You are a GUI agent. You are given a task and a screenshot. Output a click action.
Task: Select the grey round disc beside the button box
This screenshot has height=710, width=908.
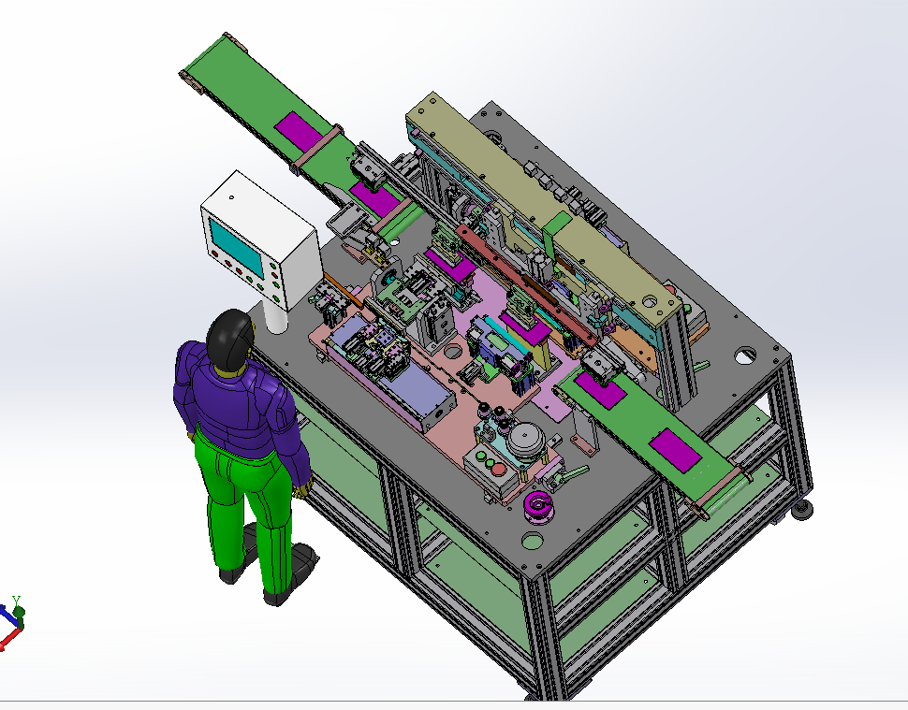pos(527,440)
